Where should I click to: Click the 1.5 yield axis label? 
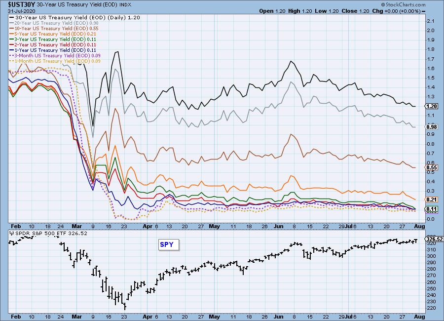tap(430, 78)
